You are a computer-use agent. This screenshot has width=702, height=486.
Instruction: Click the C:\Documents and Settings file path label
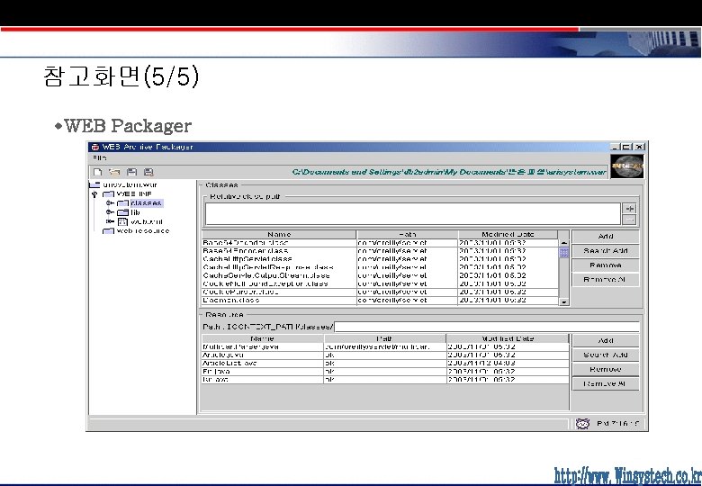click(449, 172)
